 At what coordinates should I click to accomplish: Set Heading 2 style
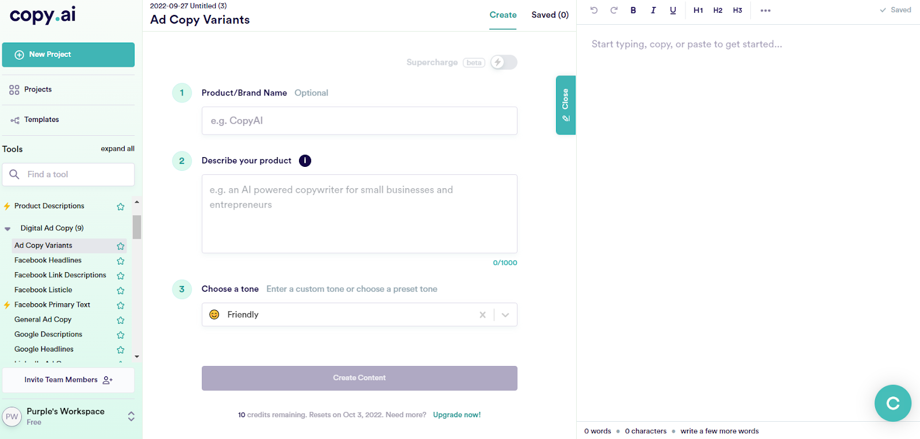pos(718,10)
